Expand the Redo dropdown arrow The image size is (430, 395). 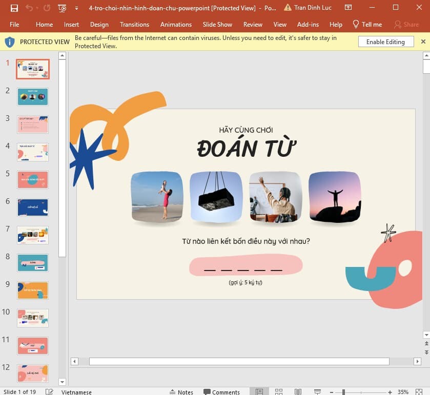[37, 9]
